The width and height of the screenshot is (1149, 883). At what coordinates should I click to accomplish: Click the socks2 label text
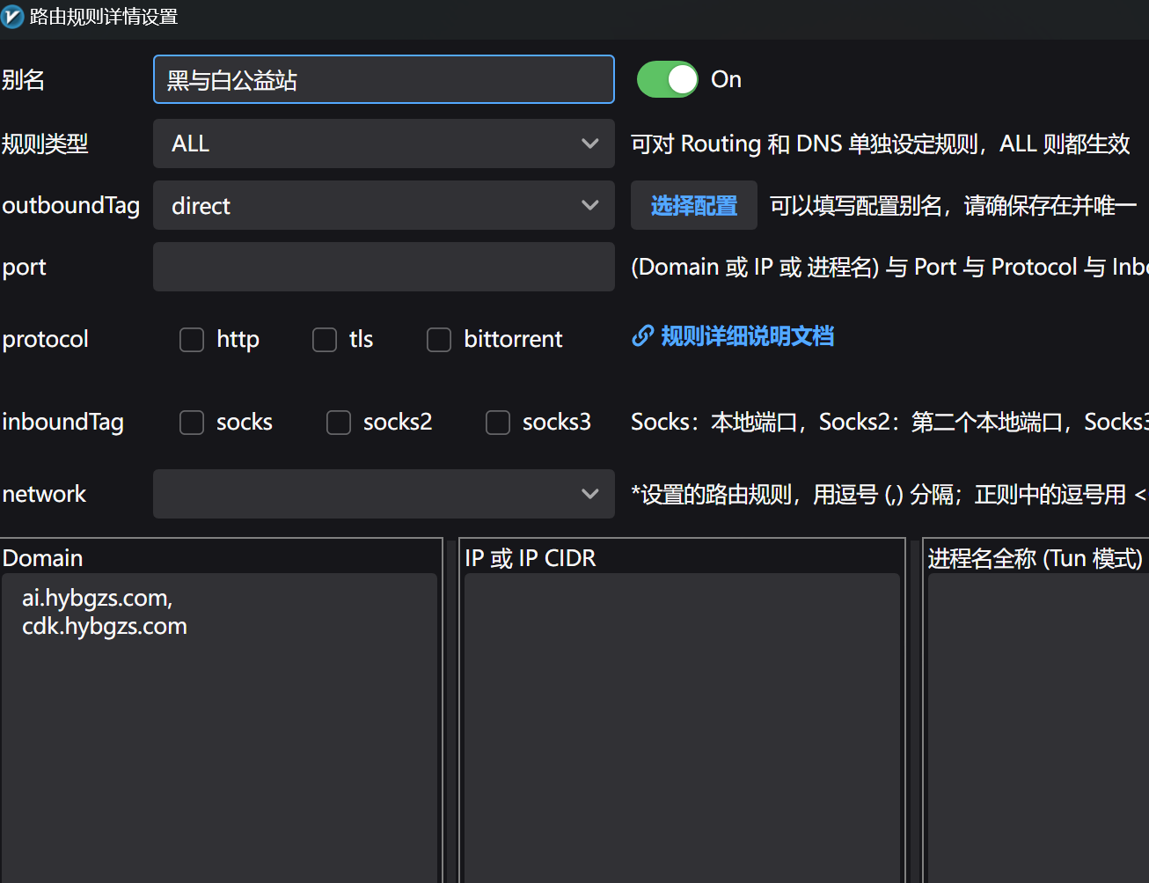(x=398, y=423)
